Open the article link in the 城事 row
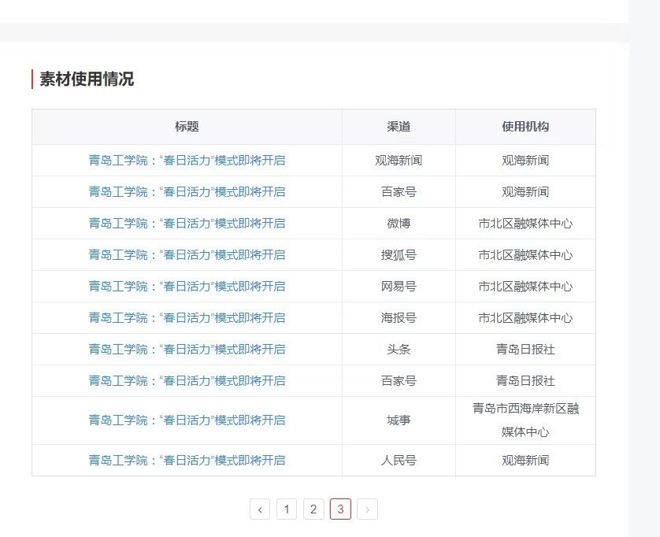660x537 pixels. pyautogui.click(x=187, y=420)
